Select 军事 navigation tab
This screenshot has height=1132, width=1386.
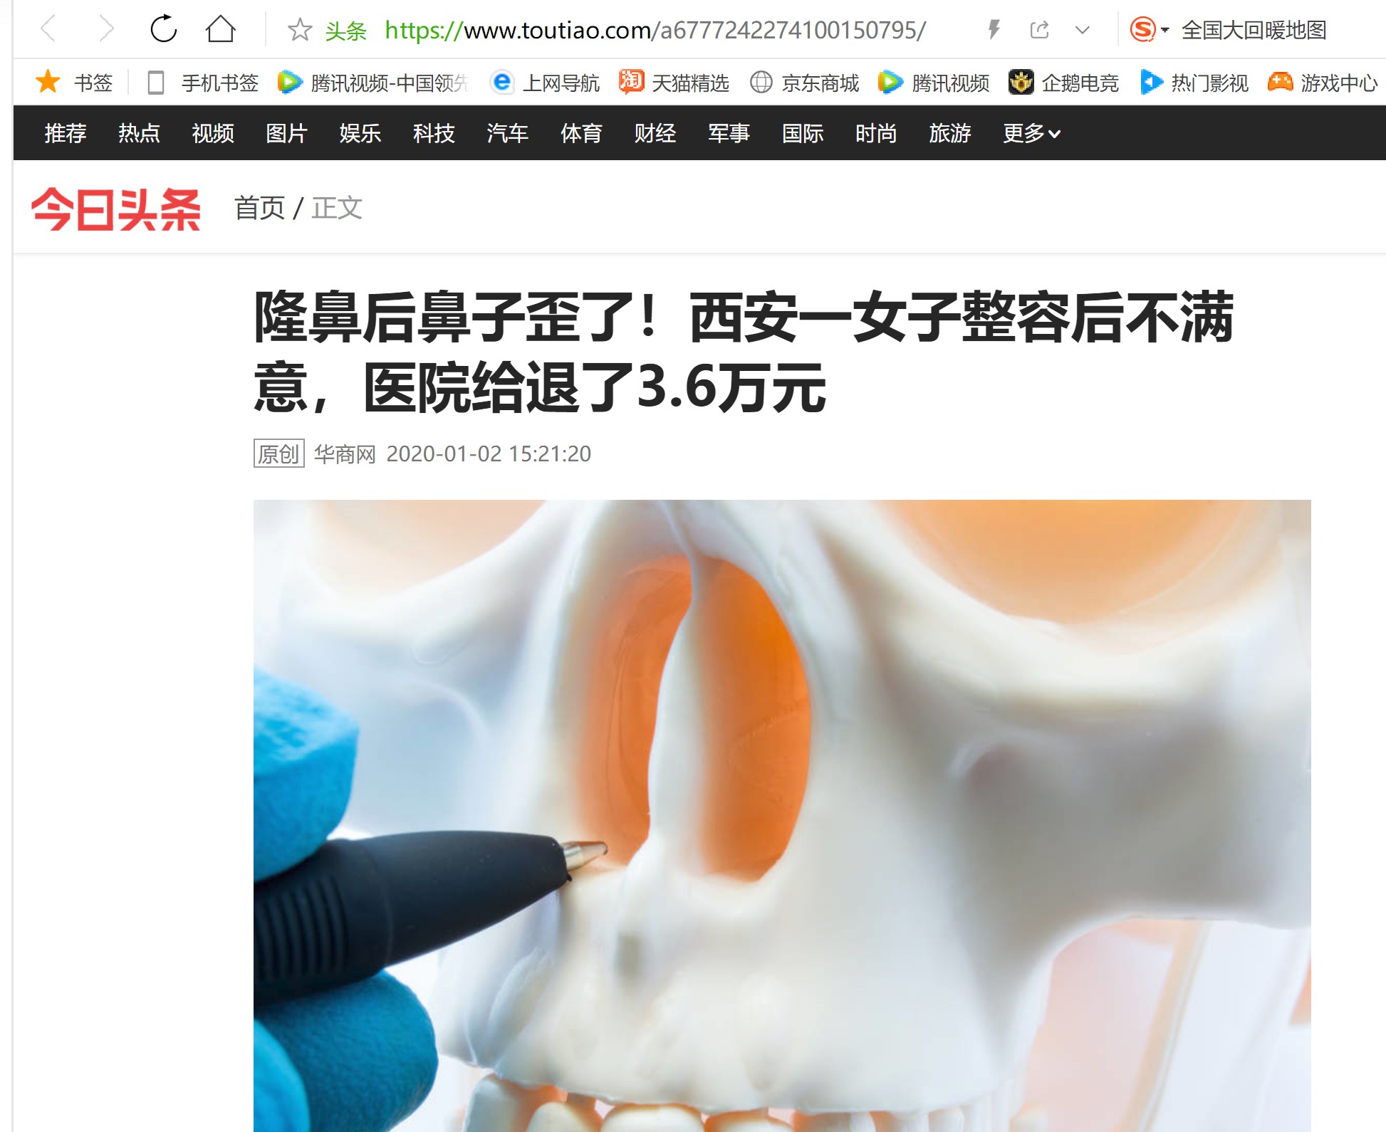729,133
